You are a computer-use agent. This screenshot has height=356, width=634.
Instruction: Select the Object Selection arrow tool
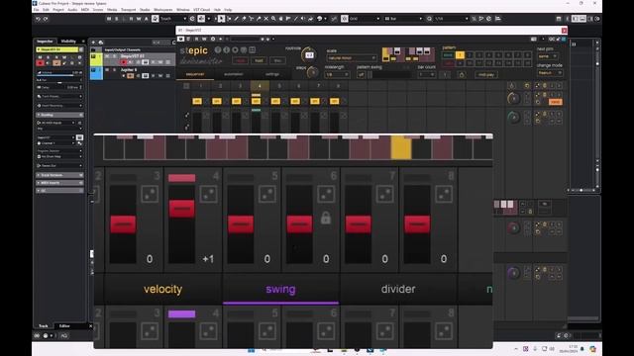click(x=221, y=19)
